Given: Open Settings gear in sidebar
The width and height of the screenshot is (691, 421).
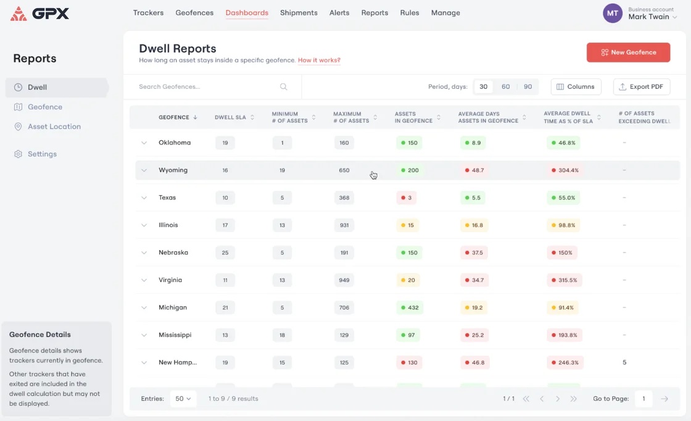Looking at the screenshot, I should [19, 154].
